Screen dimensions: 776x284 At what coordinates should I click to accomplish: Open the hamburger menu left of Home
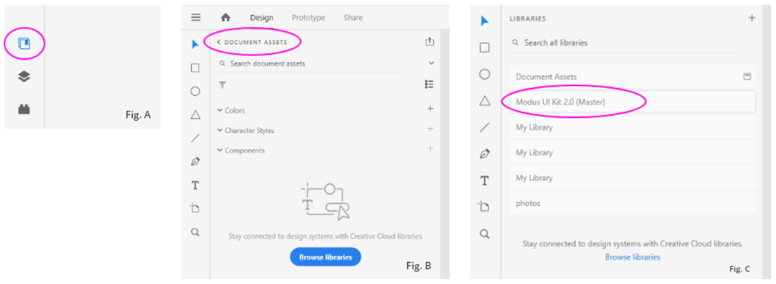(x=196, y=18)
